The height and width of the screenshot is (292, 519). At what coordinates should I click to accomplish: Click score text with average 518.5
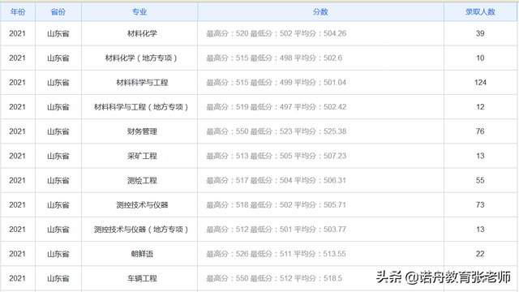274,278
